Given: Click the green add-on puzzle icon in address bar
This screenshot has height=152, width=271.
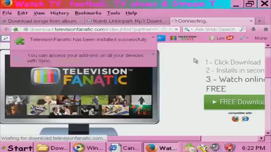Looking at the screenshot, I should 16,30.
